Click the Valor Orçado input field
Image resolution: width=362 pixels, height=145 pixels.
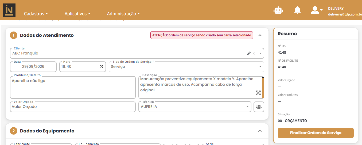coord(73,107)
